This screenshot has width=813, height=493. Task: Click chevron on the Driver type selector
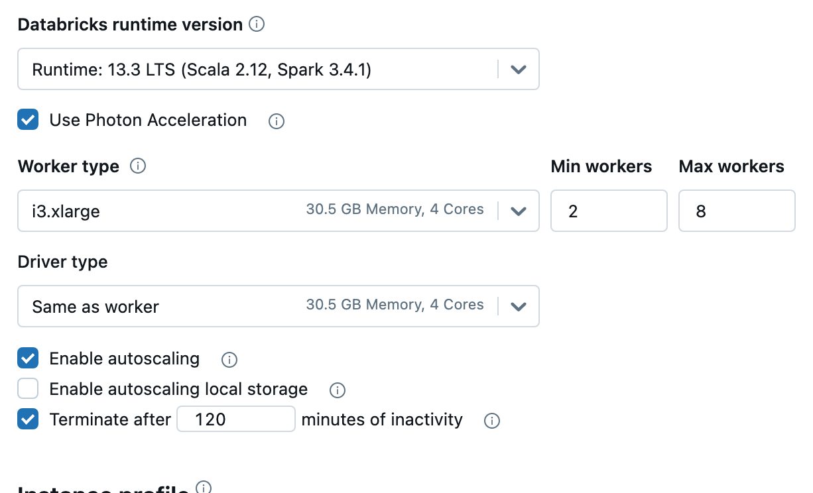click(519, 307)
